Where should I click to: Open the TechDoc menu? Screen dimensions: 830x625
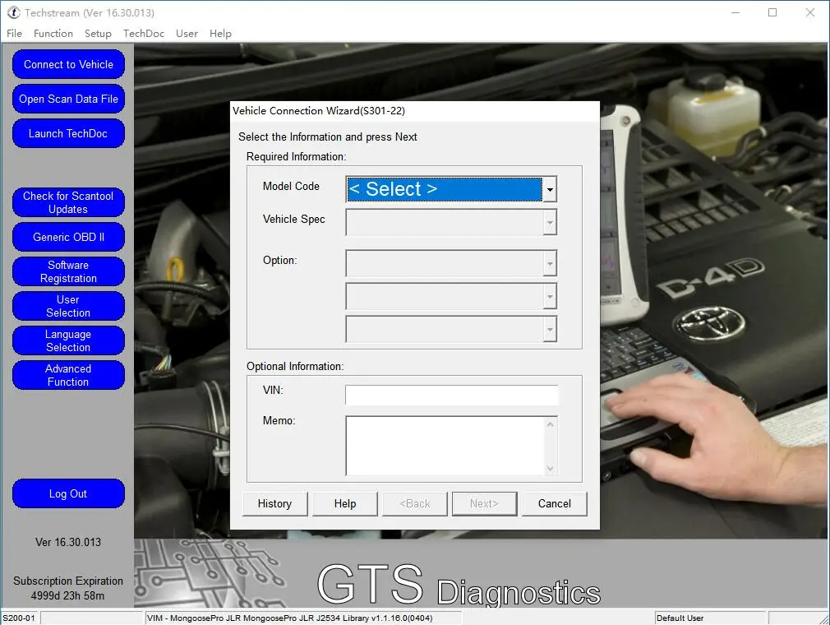pos(144,34)
